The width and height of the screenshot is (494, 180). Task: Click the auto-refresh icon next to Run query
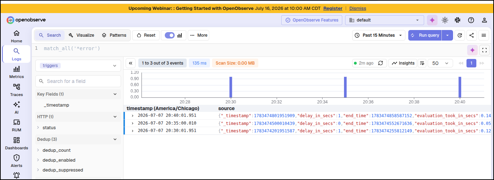click(459, 35)
